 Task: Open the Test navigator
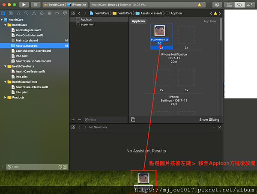[42, 13]
